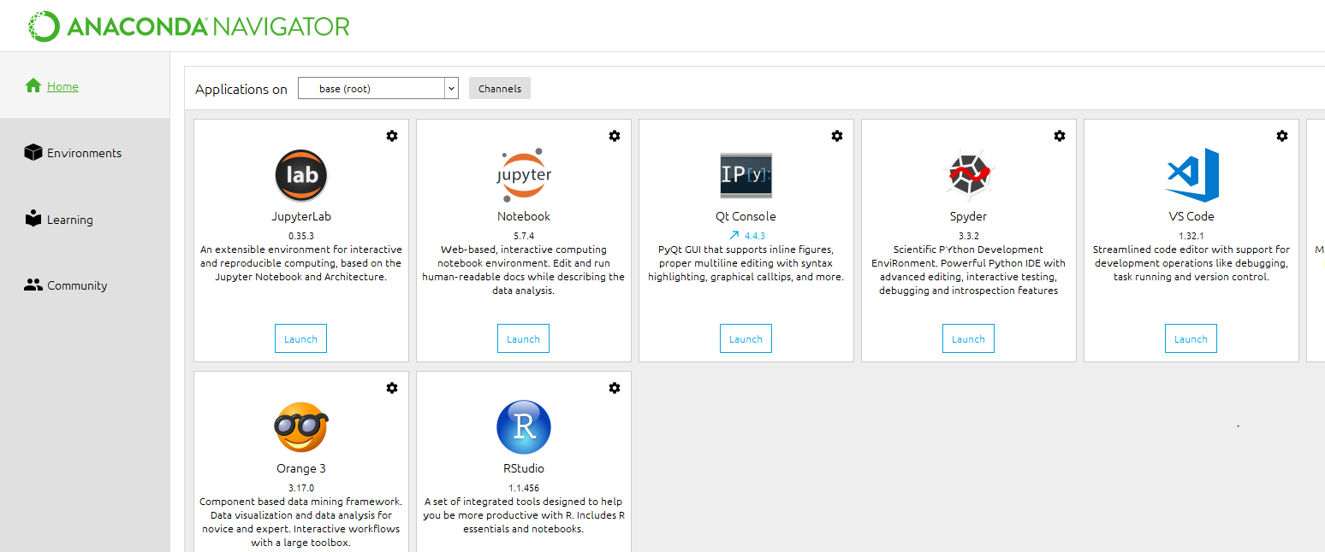Click the RStudio application icon
1325x552 pixels.
pyautogui.click(x=524, y=427)
